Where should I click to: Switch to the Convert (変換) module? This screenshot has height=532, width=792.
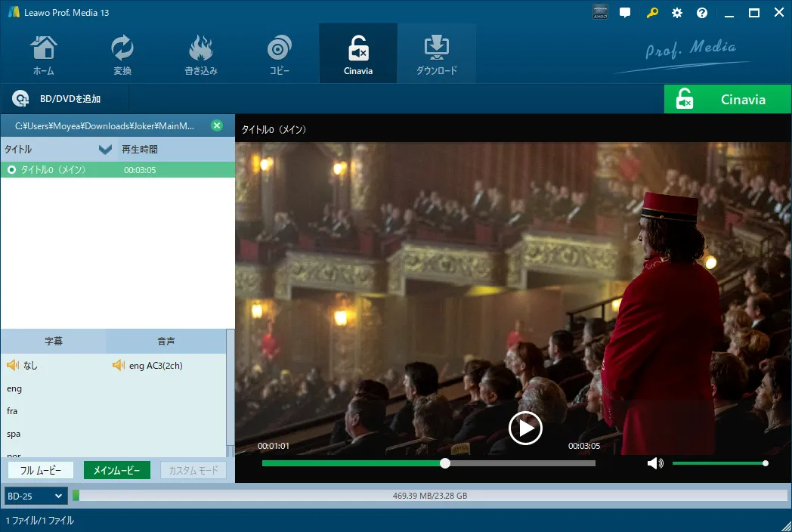pyautogui.click(x=122, y=54)
